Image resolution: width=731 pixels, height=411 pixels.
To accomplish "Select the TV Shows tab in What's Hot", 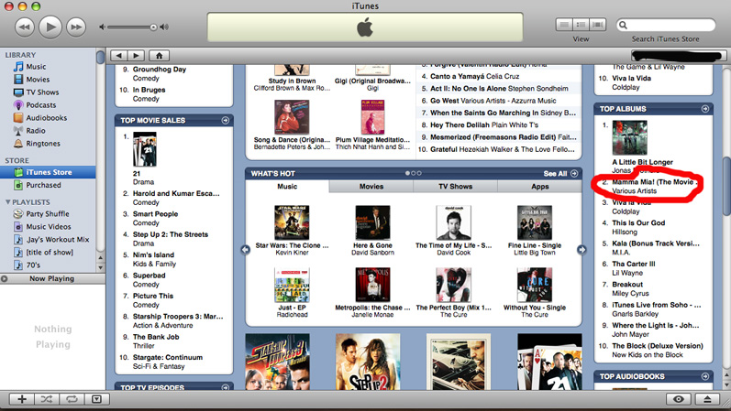I will tap(456, 187).
